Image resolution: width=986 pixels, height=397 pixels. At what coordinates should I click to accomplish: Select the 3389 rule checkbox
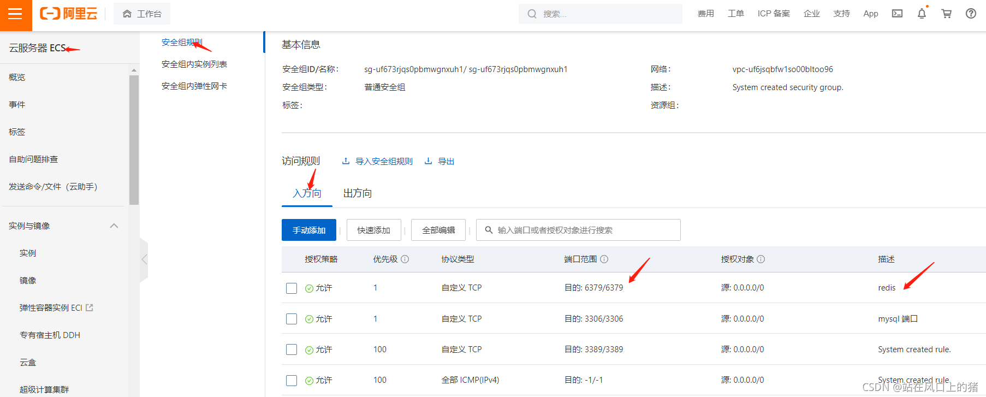pos(292,349)
